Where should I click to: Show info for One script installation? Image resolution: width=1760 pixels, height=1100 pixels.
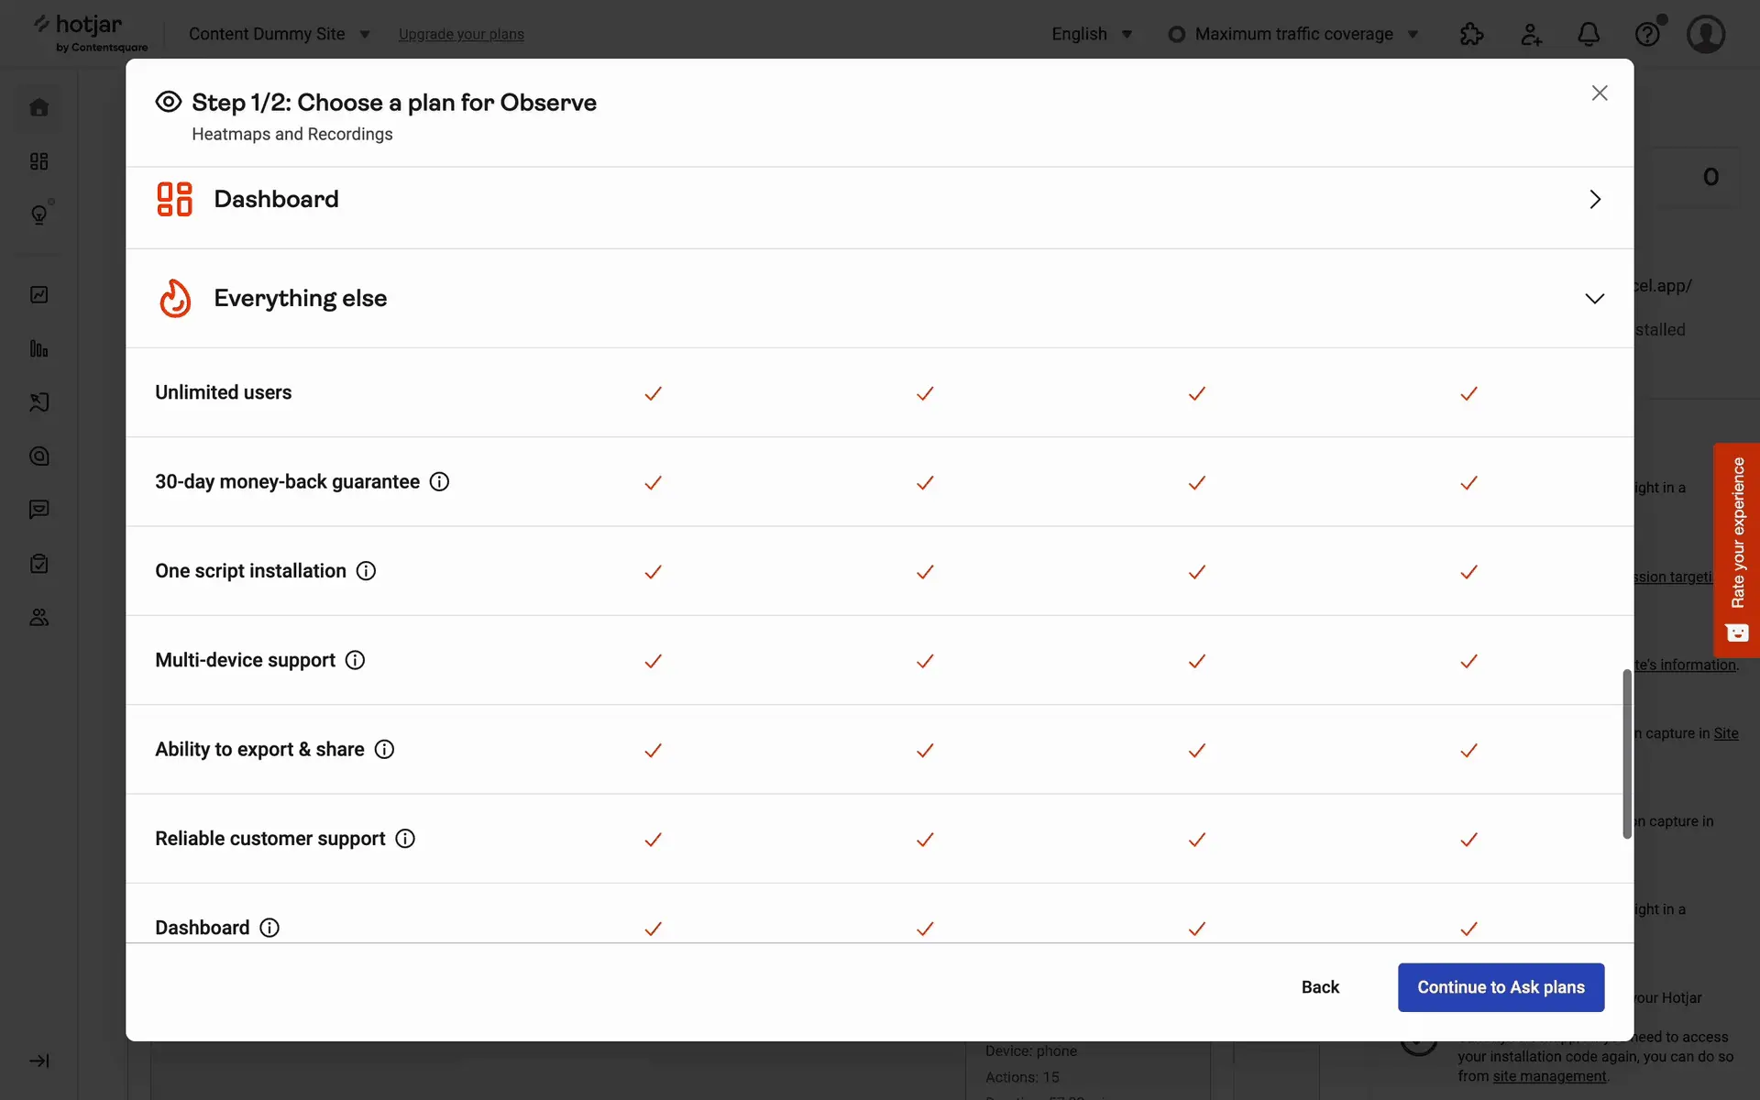(366, 571)
